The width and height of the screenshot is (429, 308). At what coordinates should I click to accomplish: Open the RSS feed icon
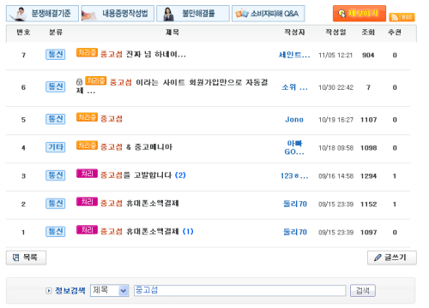[x=402, y=17]
